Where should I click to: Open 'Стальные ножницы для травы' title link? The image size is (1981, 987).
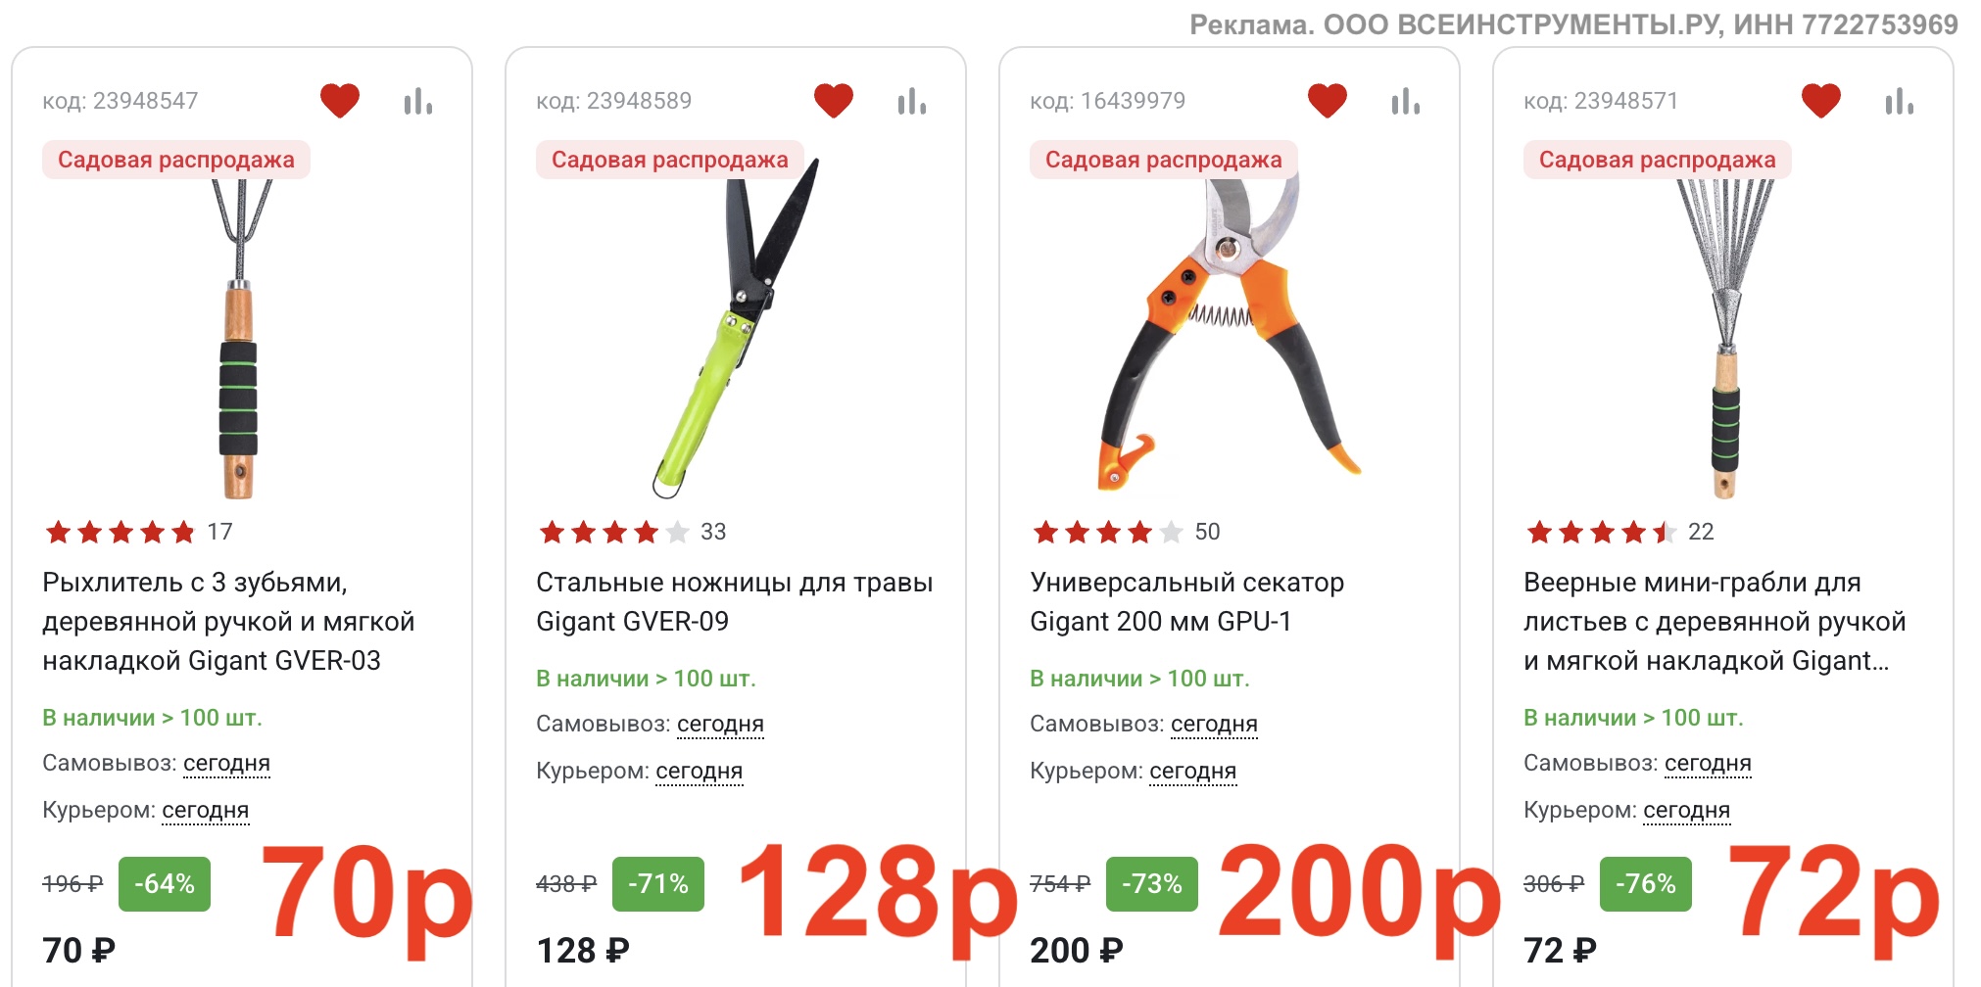point(735,602)
